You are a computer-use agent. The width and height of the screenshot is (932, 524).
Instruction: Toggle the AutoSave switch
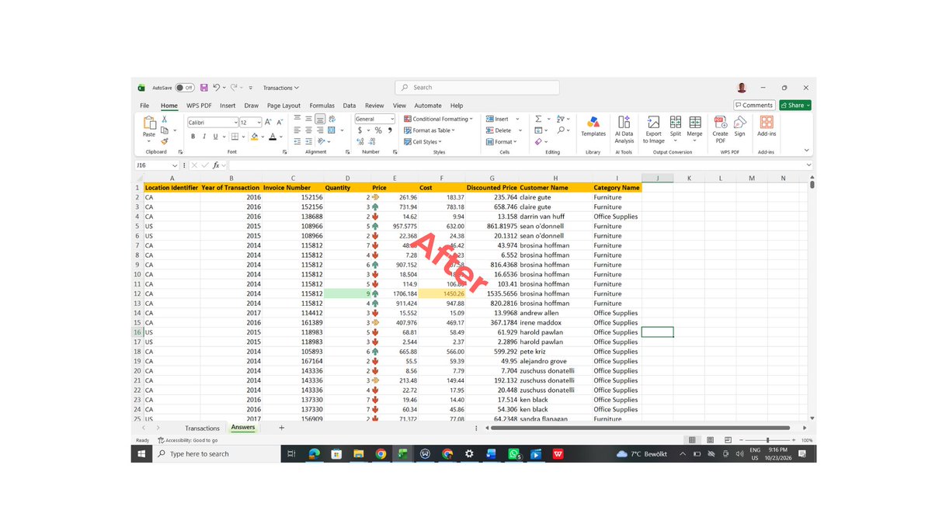pos(185,88)
